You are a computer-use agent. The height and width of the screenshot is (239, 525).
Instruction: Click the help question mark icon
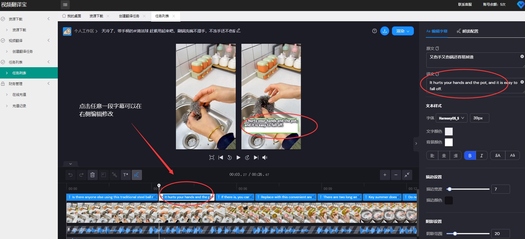point(375,31)
